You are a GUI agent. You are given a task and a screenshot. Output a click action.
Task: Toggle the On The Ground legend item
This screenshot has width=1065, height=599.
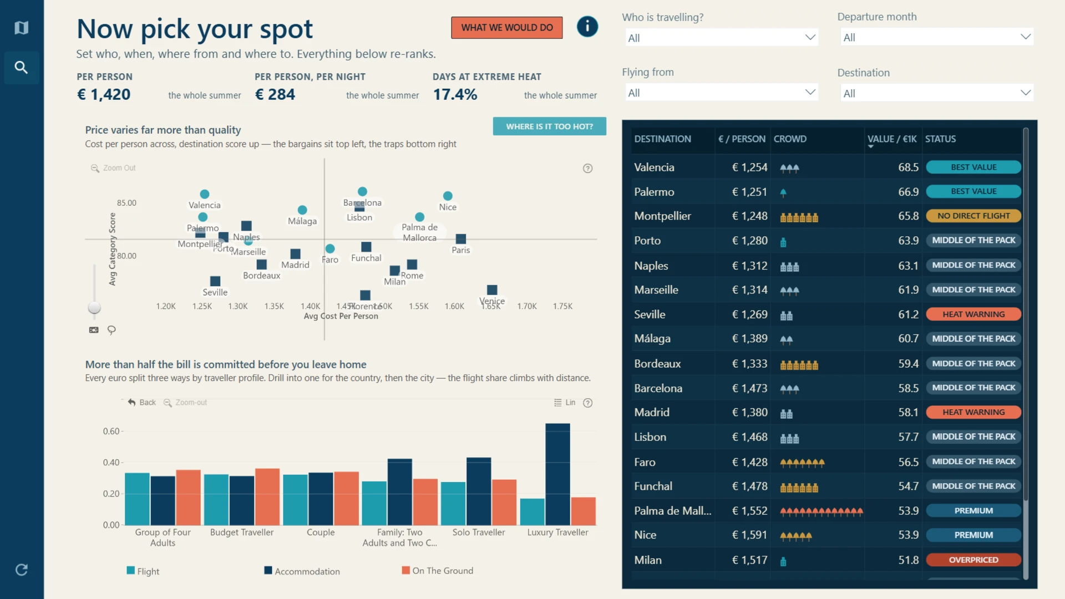click(438, 571)
